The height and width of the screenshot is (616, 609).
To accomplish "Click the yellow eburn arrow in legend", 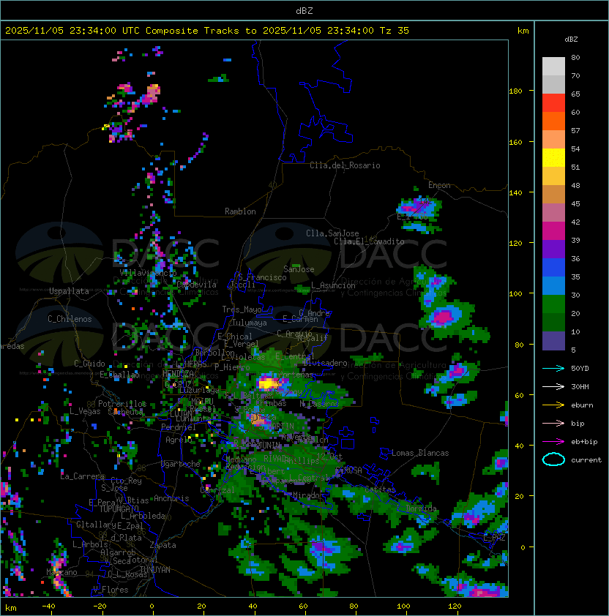I will (553, 405).
